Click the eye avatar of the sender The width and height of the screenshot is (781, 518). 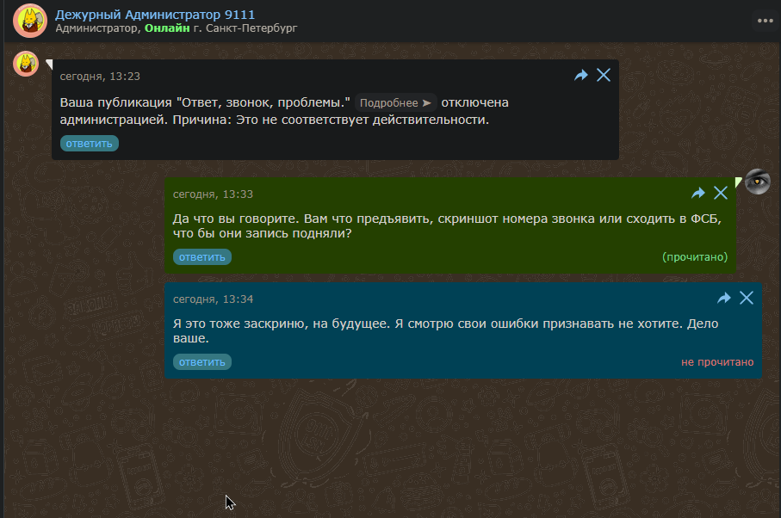[757, 182]
